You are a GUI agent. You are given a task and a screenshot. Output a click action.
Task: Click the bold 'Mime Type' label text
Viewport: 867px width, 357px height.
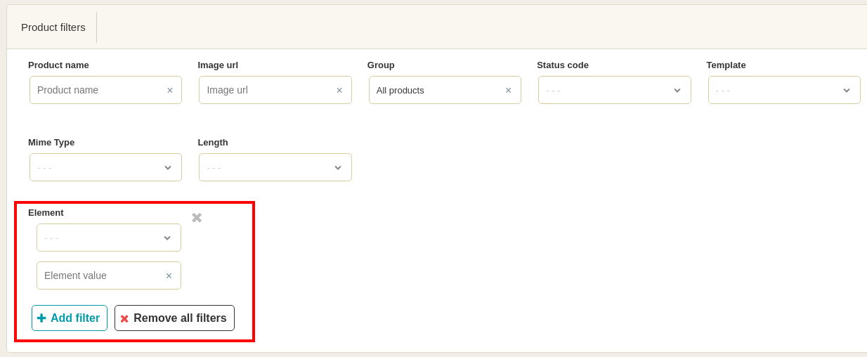click(x=51, y=142)
